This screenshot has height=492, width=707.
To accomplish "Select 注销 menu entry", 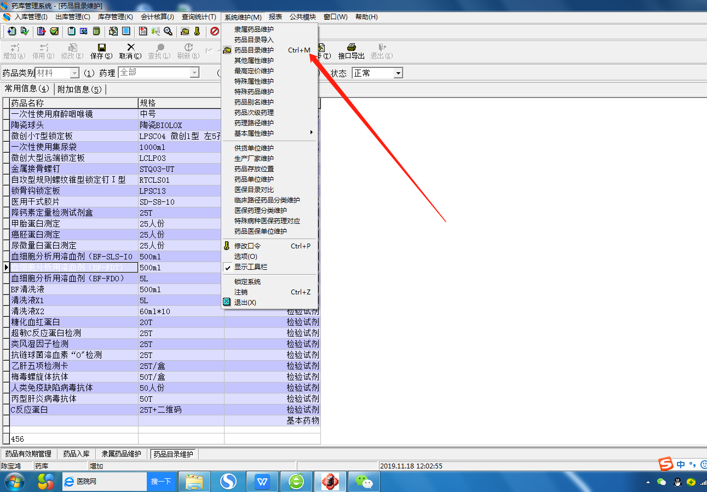I will [269, 292].
